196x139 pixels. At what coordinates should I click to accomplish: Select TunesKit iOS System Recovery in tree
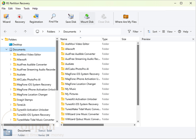[x=33, y=115]
